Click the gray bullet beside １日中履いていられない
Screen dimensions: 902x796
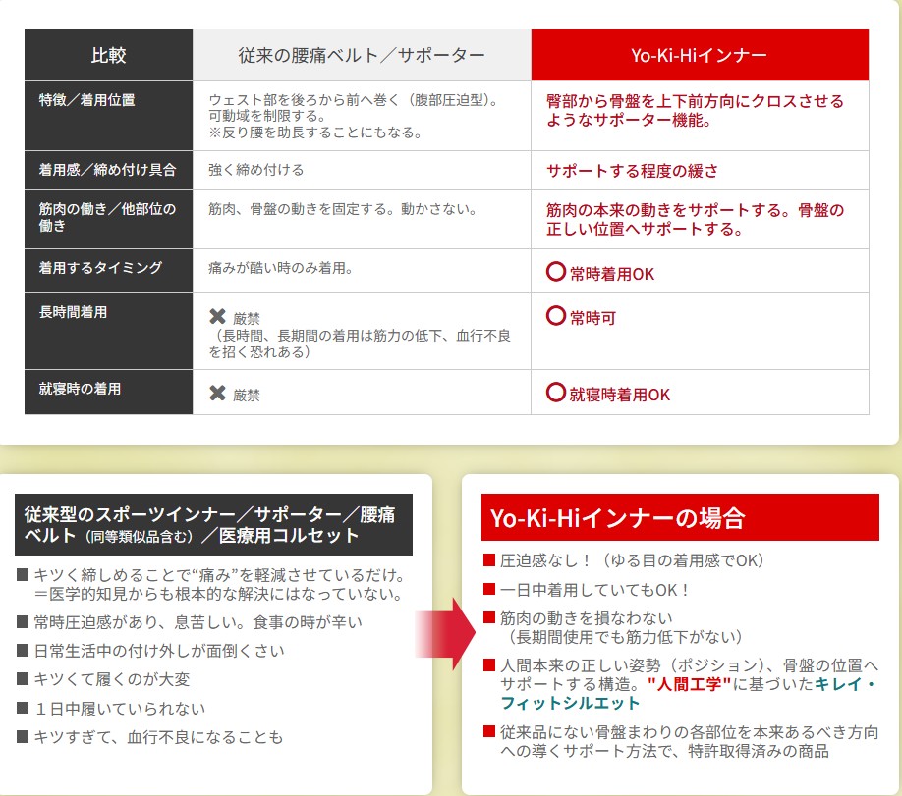pyautogui.click(x=23, y=708)
